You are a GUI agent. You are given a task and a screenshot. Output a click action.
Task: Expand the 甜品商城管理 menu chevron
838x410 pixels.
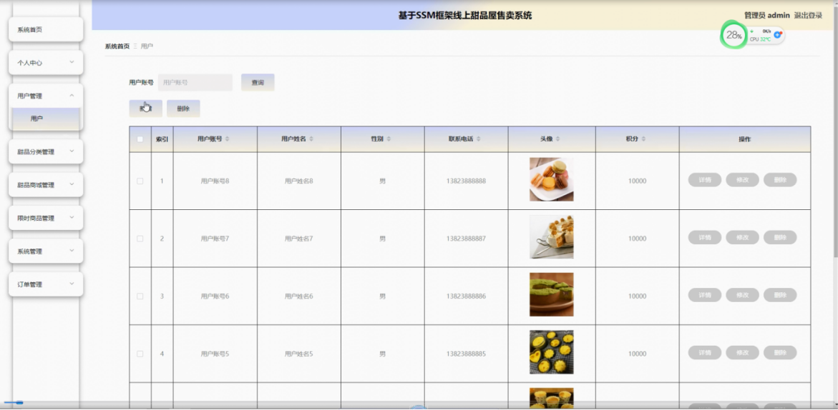click(x=72, y=184)
